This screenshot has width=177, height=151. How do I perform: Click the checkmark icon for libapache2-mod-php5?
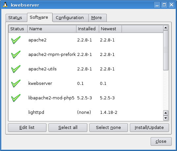[16, 98]
